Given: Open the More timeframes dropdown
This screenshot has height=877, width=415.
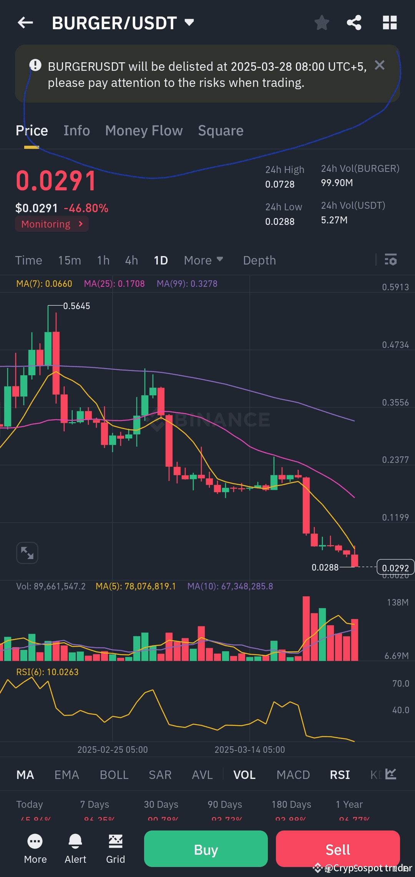Looking at the screenshot, I should click(x=203, y=260).
